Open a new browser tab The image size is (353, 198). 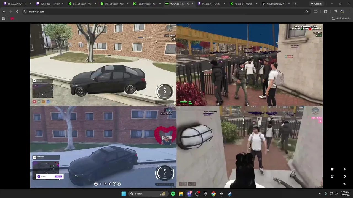coord(296,4)
